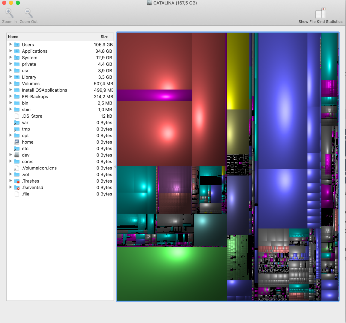The image size is (346, 323).
Task: Select the private folder row
Action: click(x=29, y=64)
